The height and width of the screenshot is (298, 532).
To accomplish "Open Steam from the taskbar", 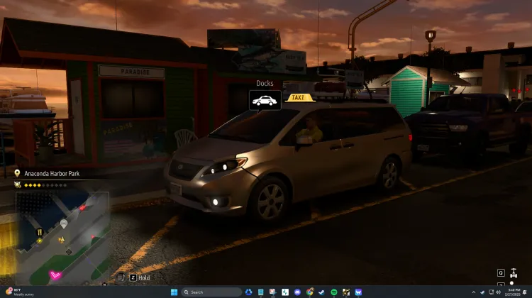I will pyautogui.click(x=321, y=292).
